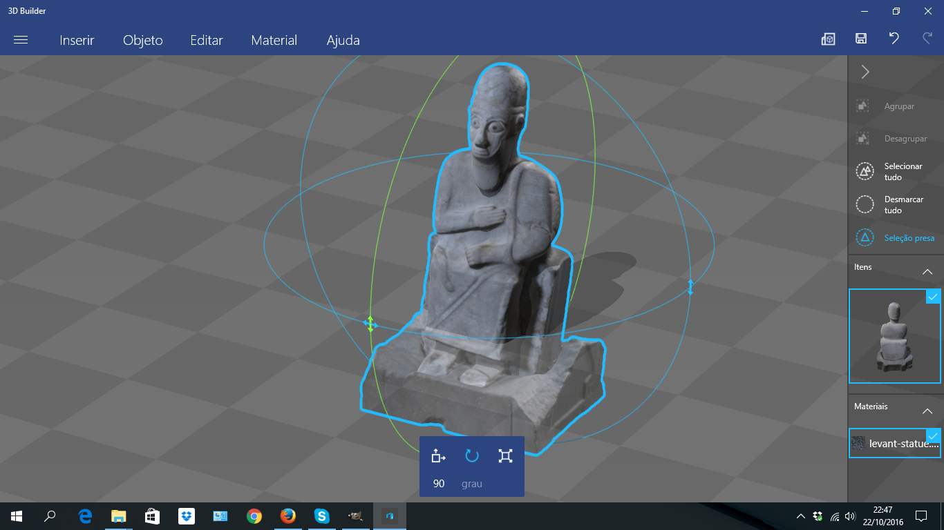Click the 3D print icon in the header
Viewport: 944px width, 530px height.
(828, 39)
